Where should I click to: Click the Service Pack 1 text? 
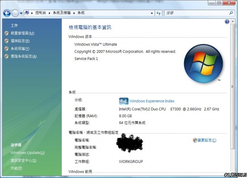click(86, 59)
